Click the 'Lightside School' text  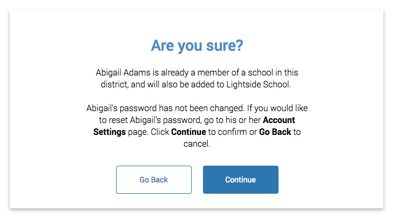(259, 84)
